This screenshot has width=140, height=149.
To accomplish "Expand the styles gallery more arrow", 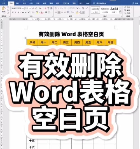I will pos(120,12).
